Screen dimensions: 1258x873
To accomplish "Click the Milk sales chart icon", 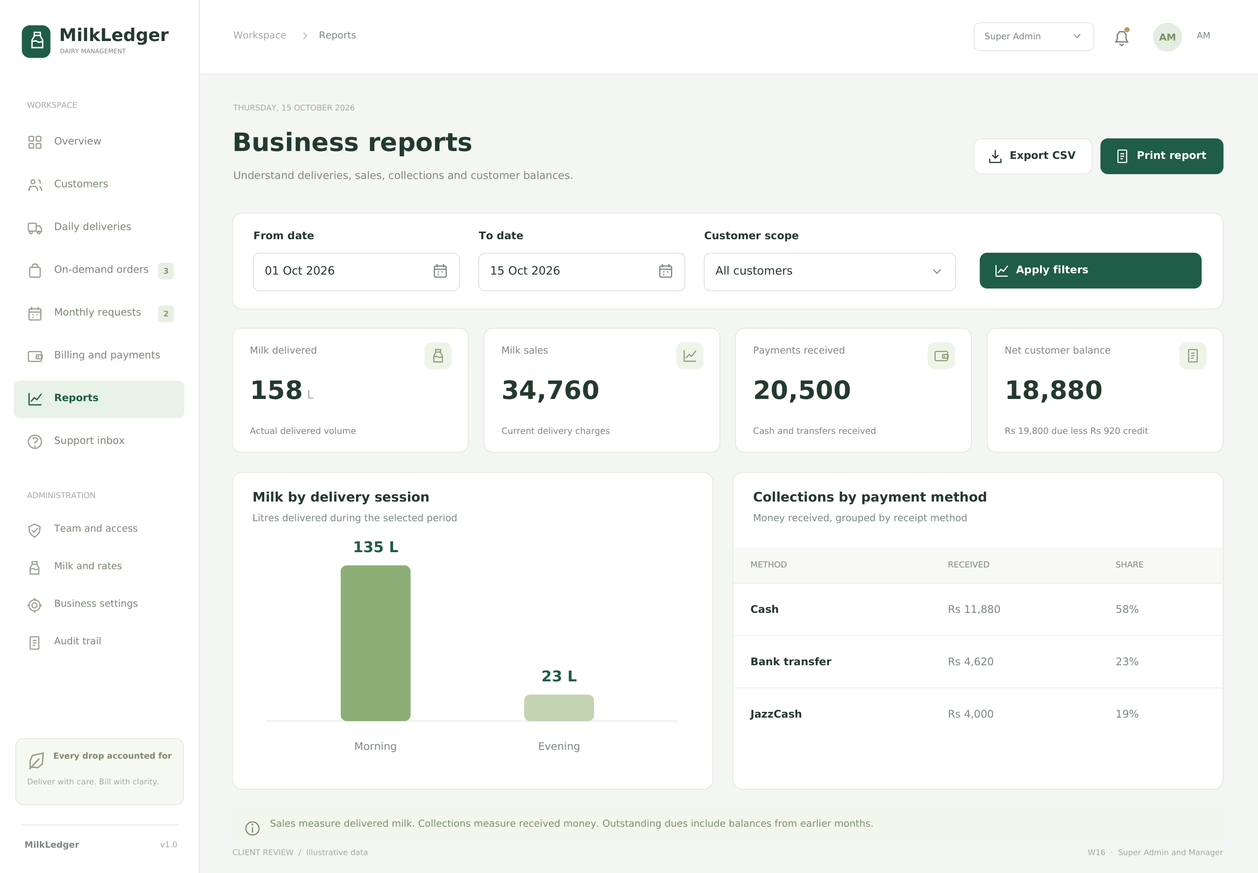I will [689, 356].
